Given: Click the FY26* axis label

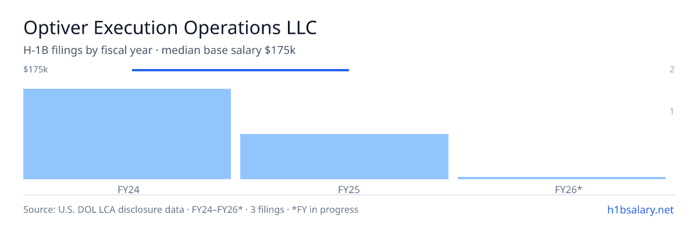Looking at the screenshot, I should 561,189.
